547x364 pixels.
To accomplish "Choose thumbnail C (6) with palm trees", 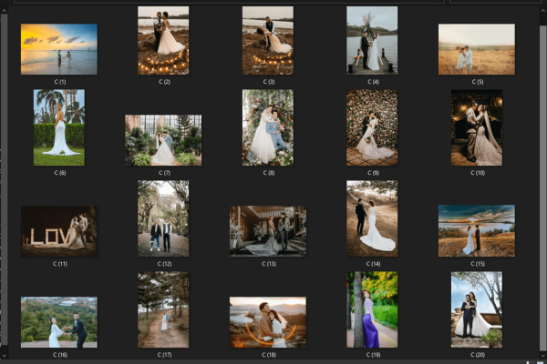I will pos(59,127).
